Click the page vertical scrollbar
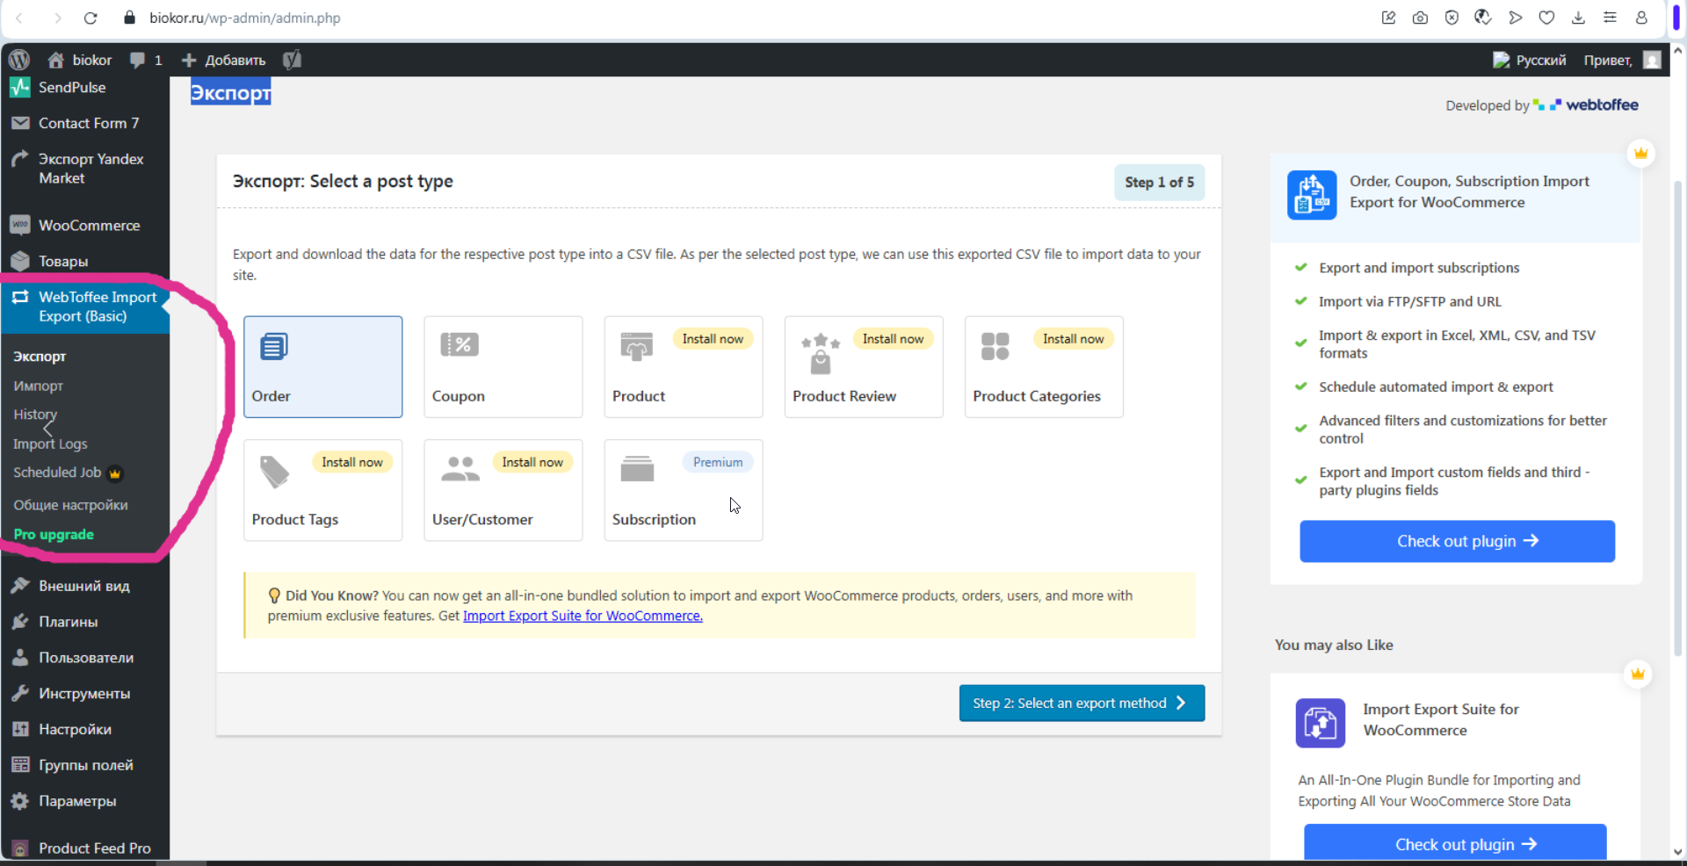The width and height of the screenshot is (1687, 866). [1677, 417]
